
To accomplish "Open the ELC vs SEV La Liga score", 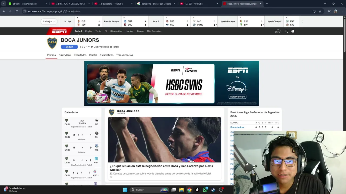I will point(89,22).
